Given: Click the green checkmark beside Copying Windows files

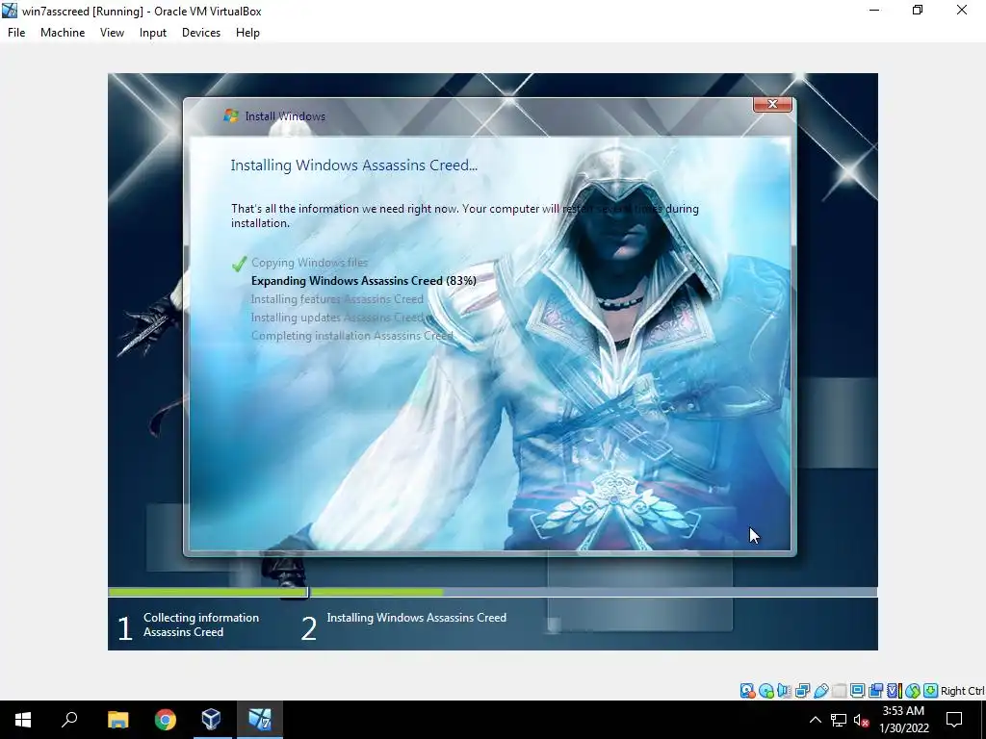Looking at the screenshot, I should (x=239, y=264).
